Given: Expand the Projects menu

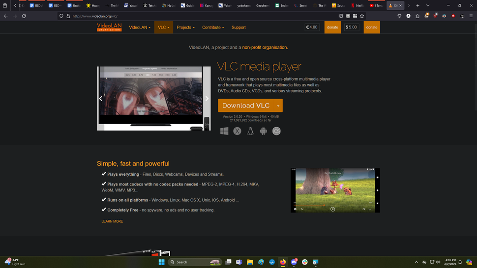Looking at the screenshot, I should click(185, 27).
